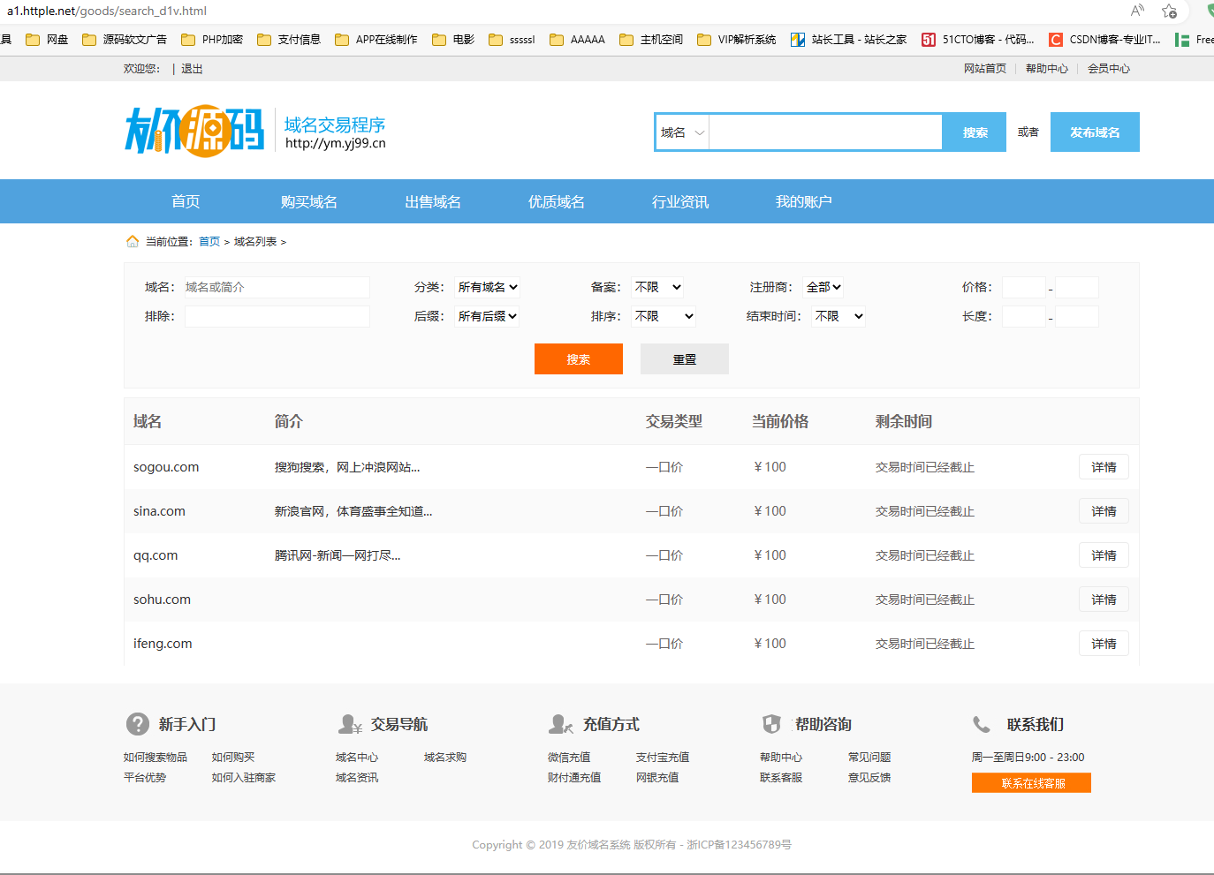Open the 备案 dropdown
Viewport: 1214px width, 875px height.
pos(658,287)
